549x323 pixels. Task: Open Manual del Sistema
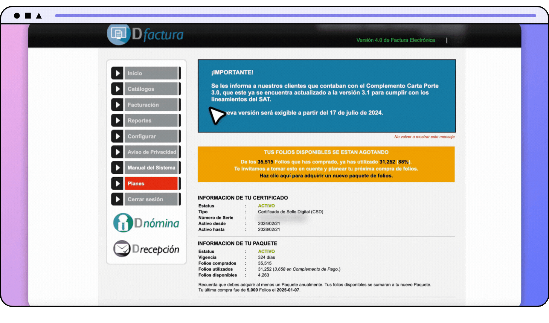[x=151, y=167]
